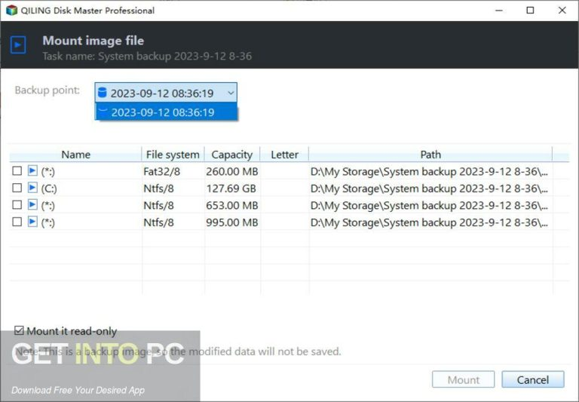Check the box for the (C:) partition
The height and width of the screenshot is (402, 579).
(x=17, y=188)
